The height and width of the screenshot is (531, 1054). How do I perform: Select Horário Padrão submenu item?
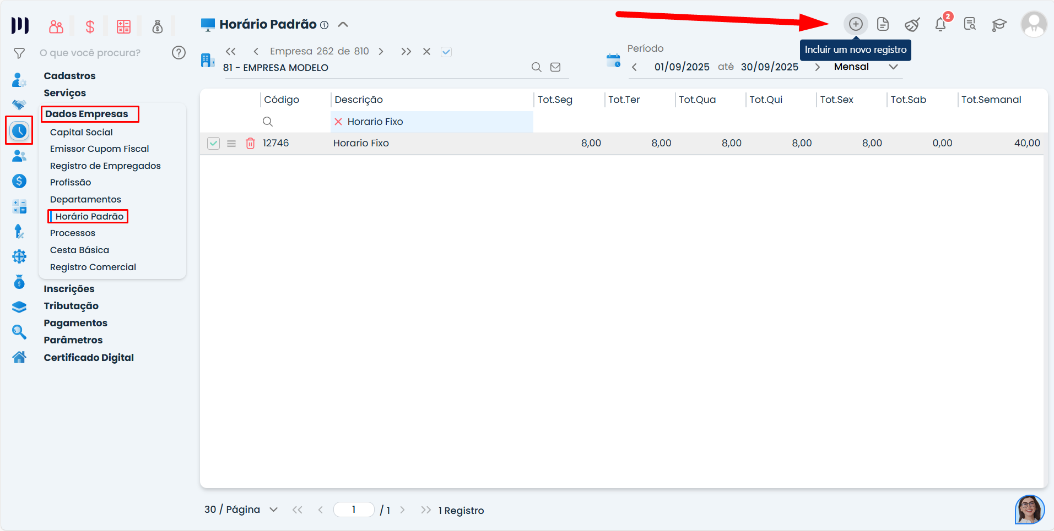89,216
